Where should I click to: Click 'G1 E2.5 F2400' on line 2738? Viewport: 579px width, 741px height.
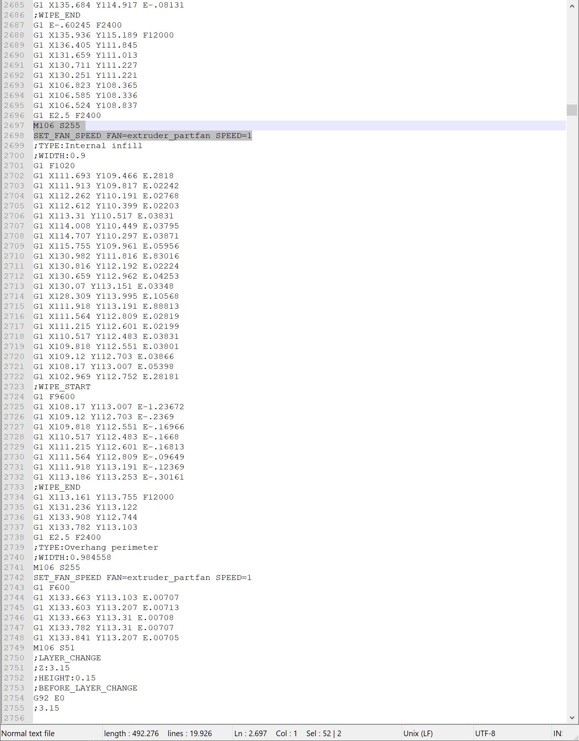click(x=67, y=537)
